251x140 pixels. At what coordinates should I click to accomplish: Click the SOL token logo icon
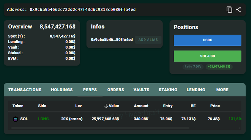[16, 119]
